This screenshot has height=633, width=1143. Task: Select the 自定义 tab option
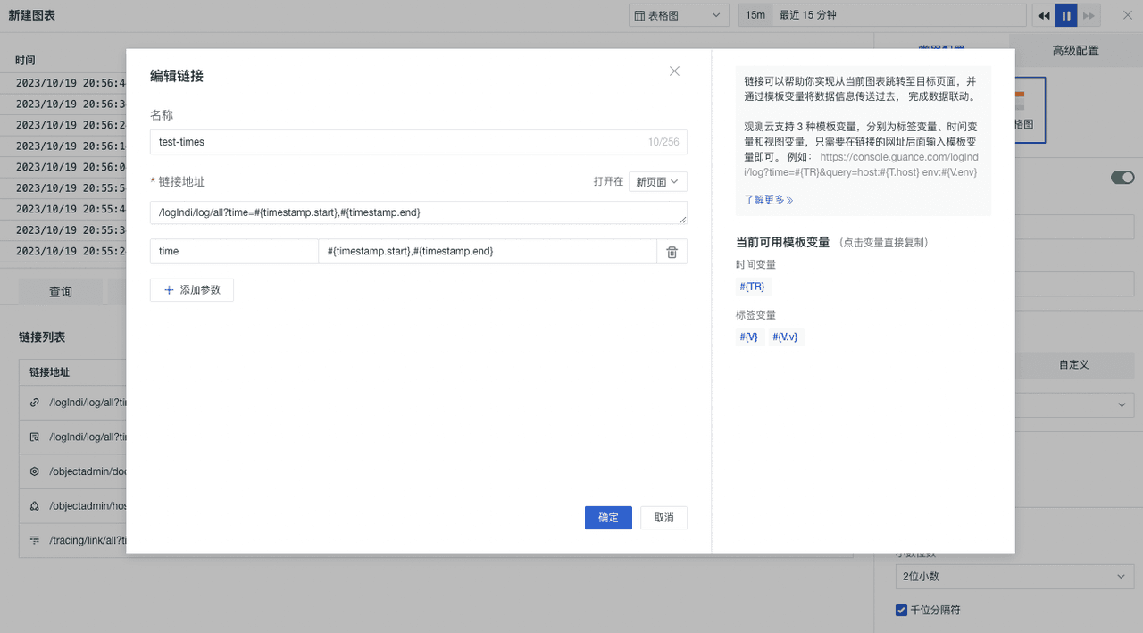[1074, 365]
